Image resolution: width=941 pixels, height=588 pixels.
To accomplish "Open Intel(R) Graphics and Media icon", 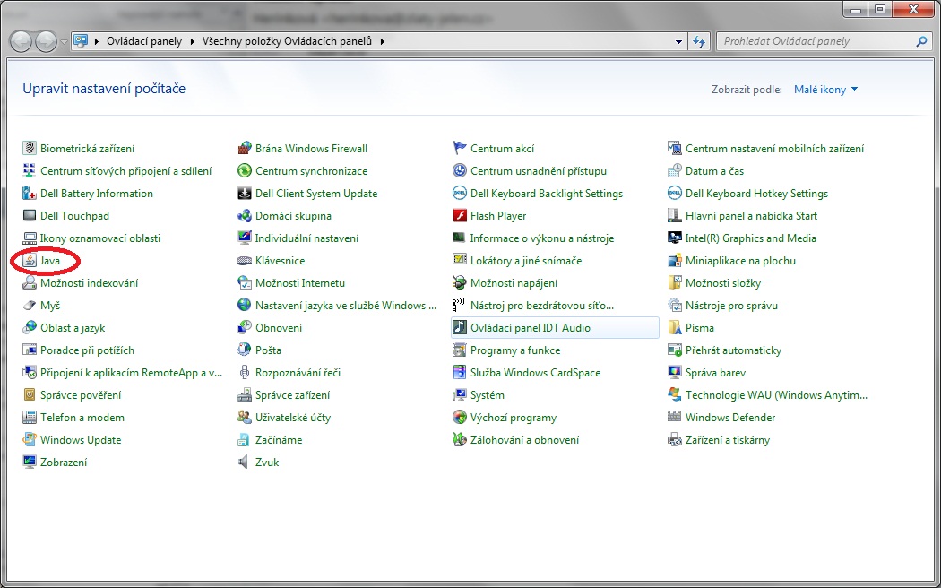I will tap(676, 238).
